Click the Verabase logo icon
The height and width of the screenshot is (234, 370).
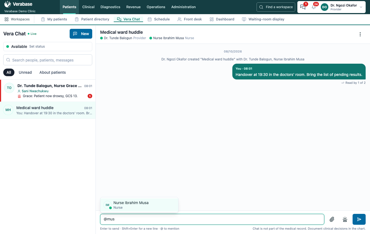8,4
